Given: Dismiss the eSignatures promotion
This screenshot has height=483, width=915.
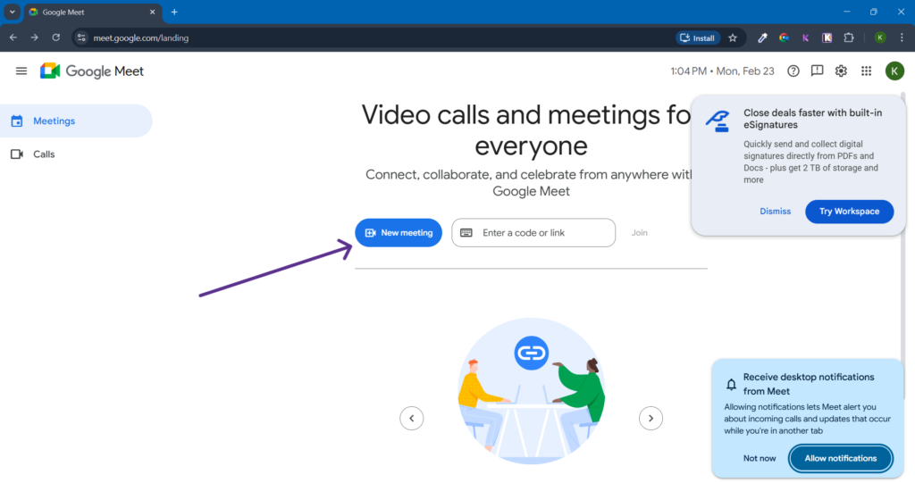Looking at the screenshot, I should tap(775, 212).
